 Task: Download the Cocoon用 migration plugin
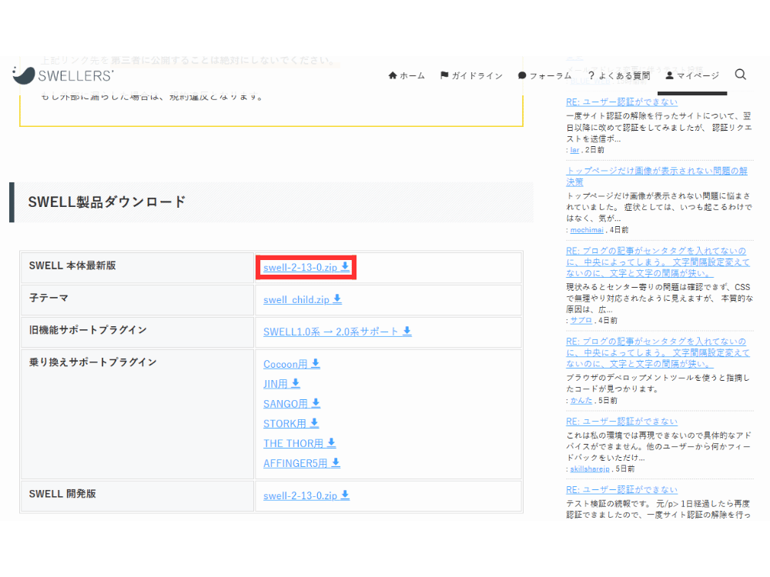tap(292, 364)
